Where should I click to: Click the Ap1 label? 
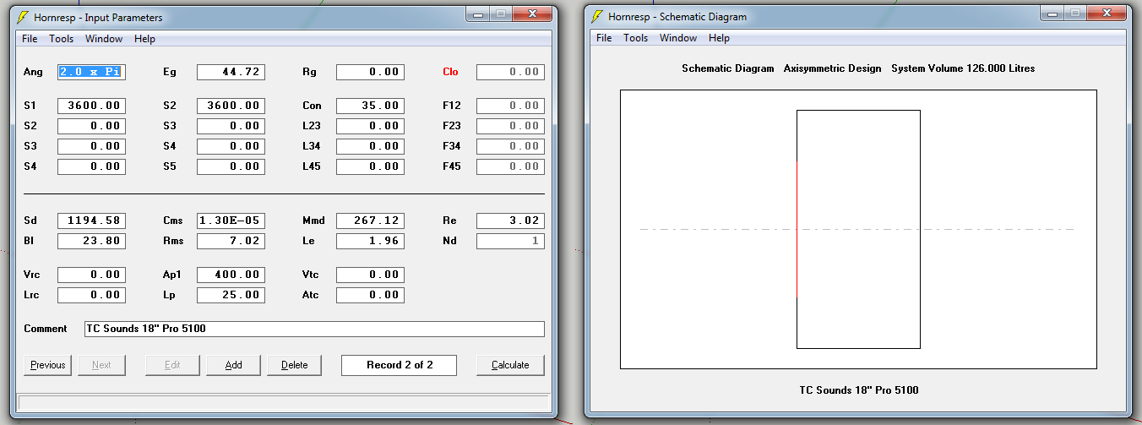(x=172, y=275)
